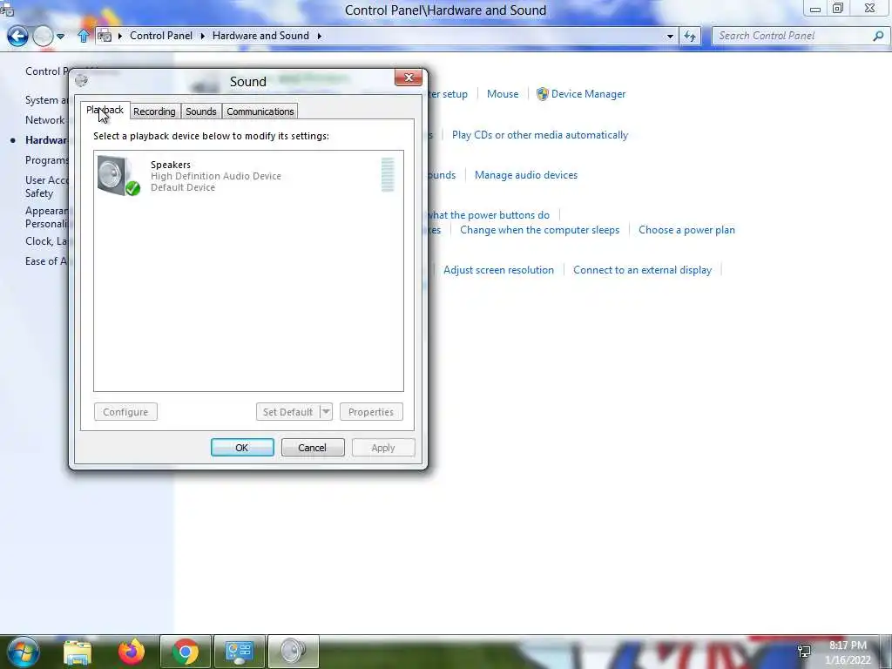This screenshot has height=669, width=892.
Task: Open Connect to an external display
Action: click(642, 270)
